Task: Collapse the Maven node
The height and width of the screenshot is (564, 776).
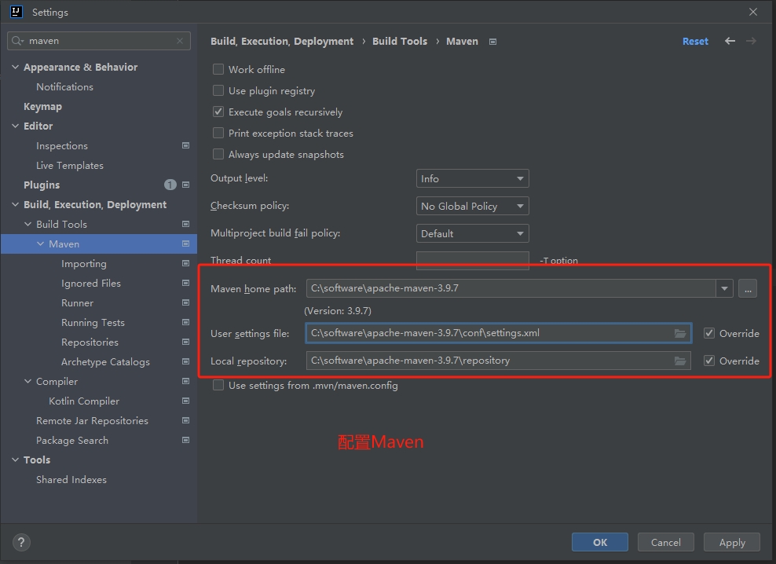Action: click(41, 244)
